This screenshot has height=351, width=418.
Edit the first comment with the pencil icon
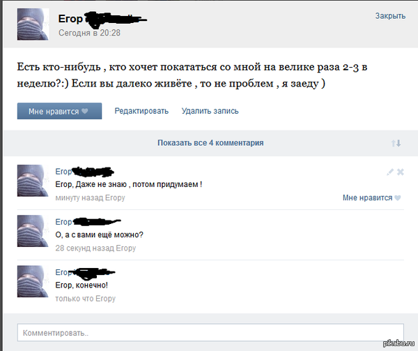(x=390, y=172)
